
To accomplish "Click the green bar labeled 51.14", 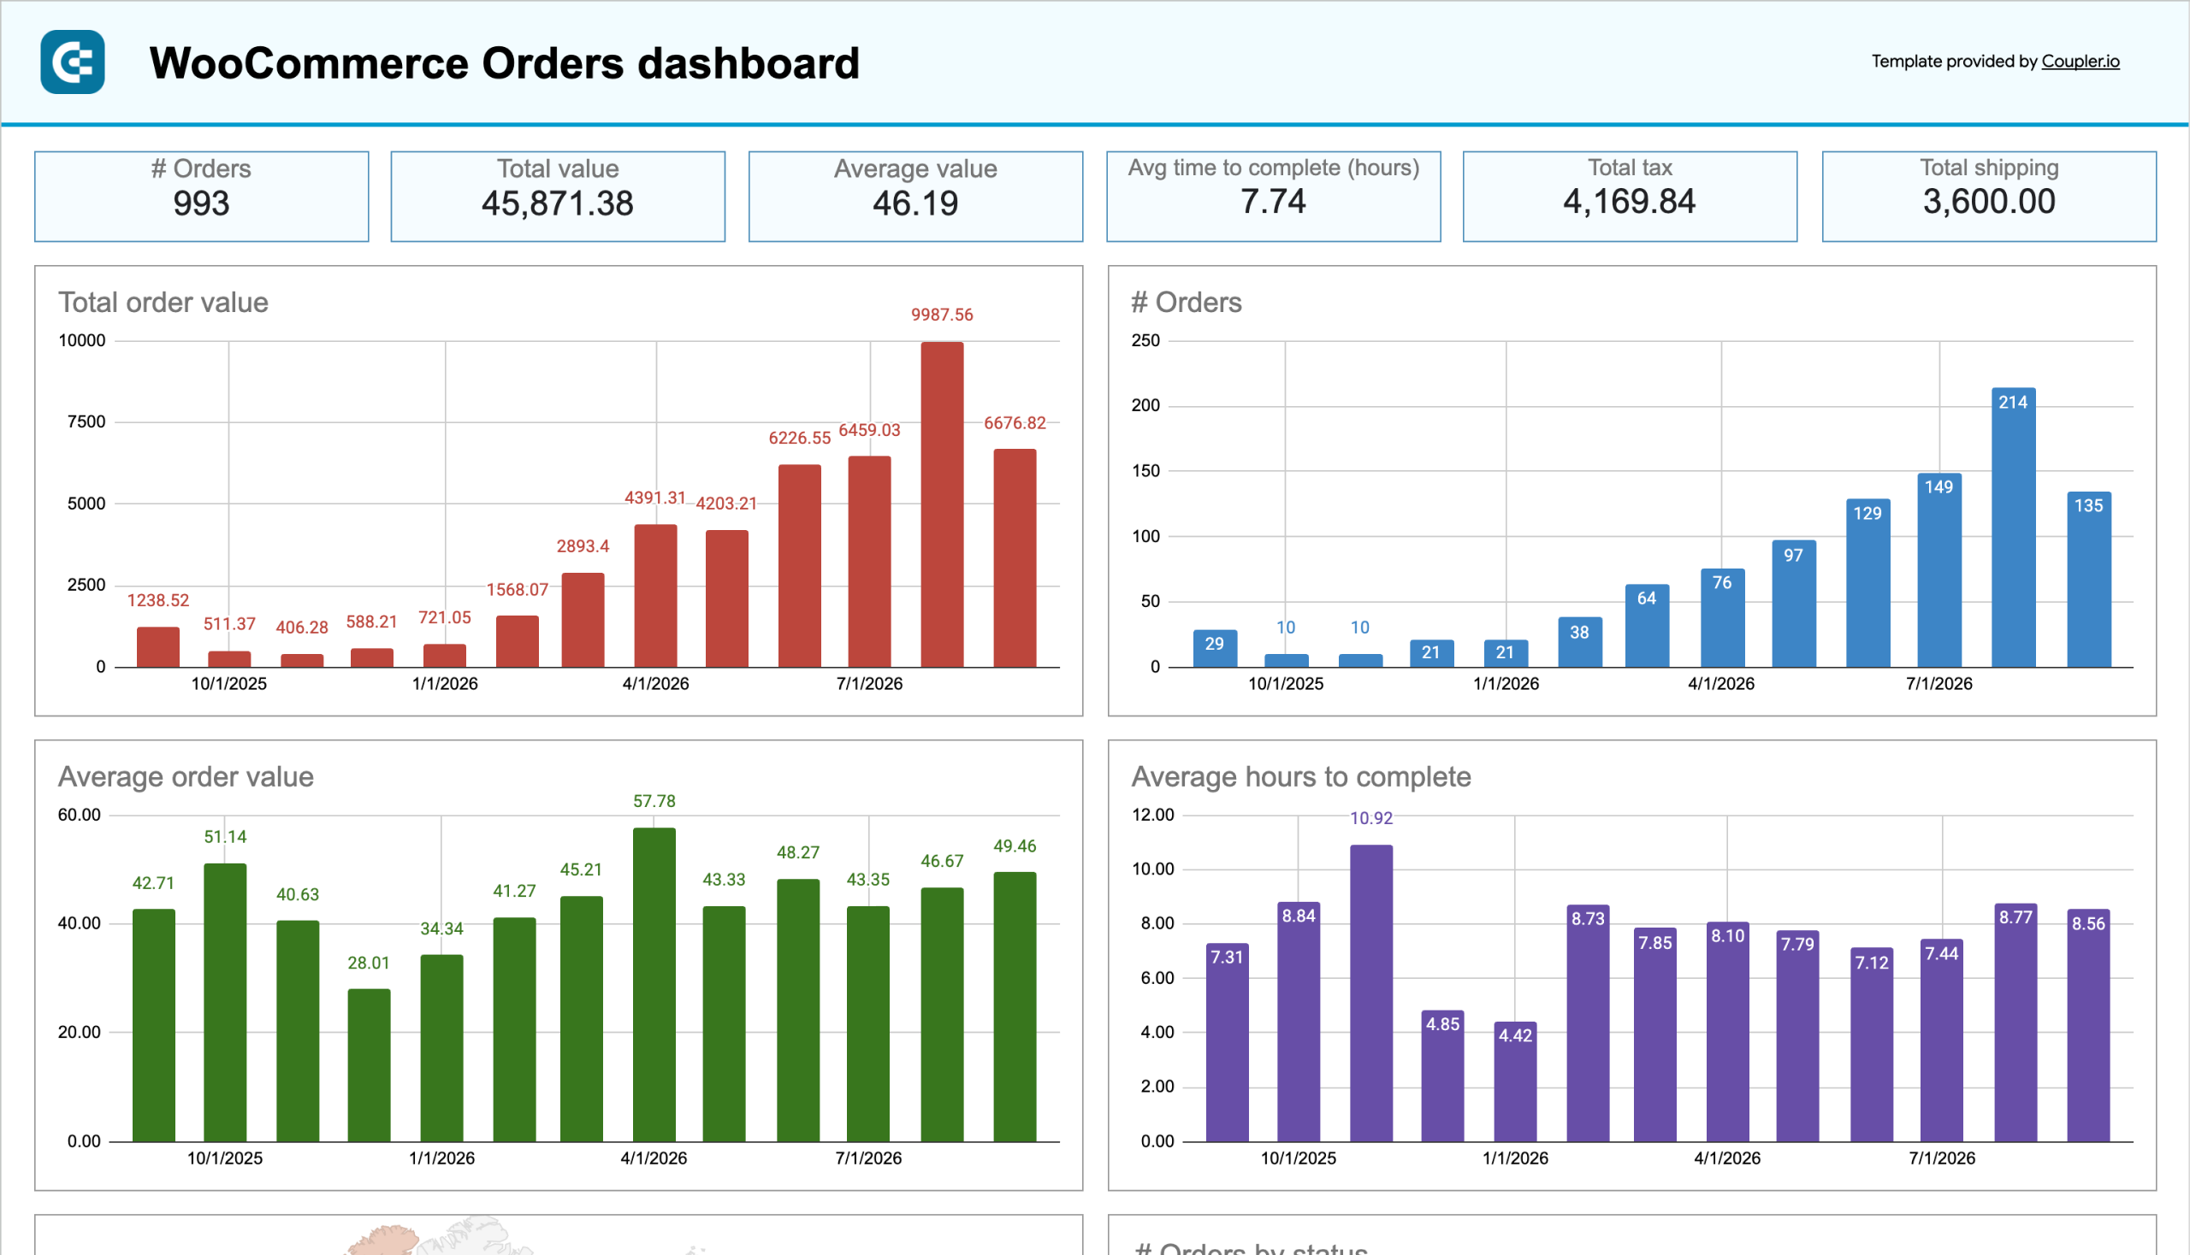I will (224, 1003).
